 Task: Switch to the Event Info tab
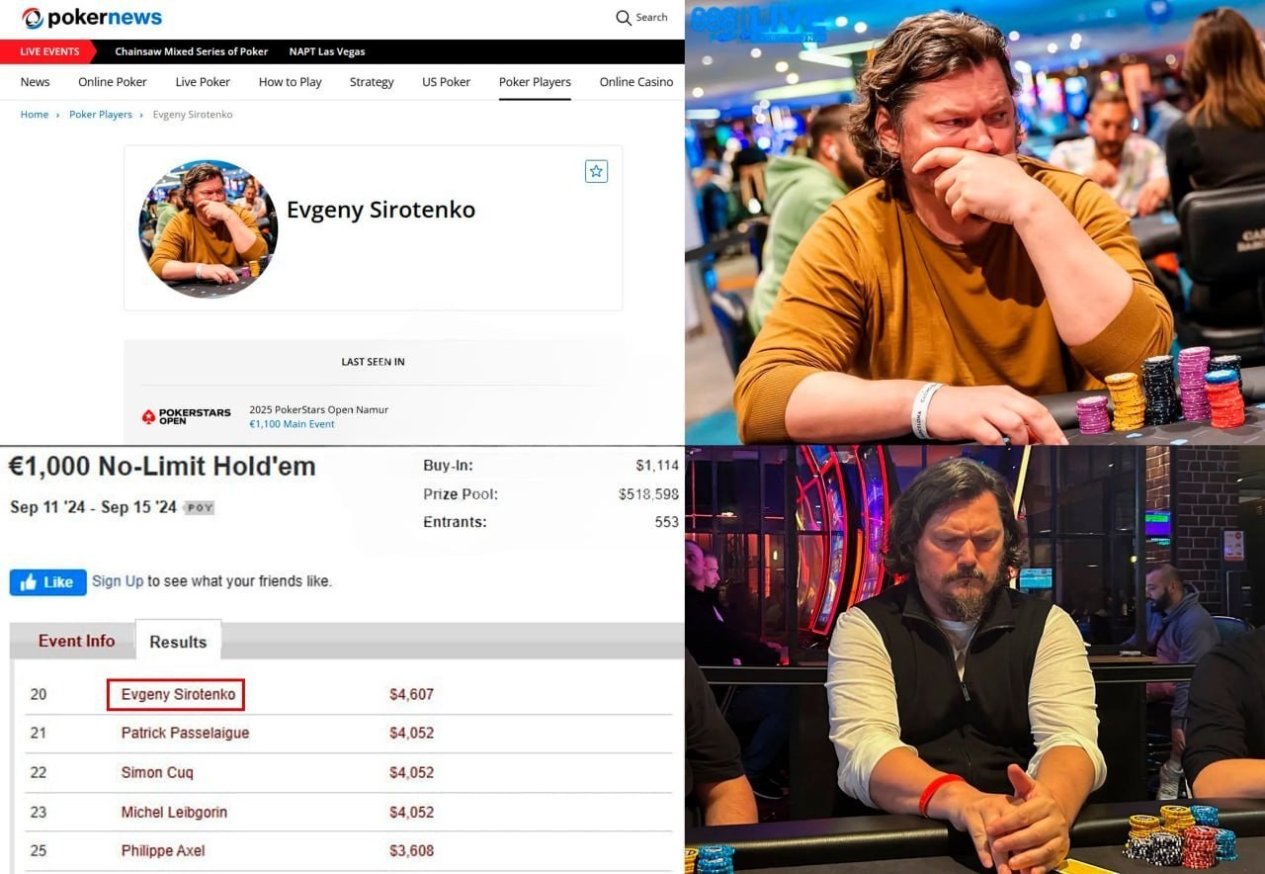click(x=76, y=641)
